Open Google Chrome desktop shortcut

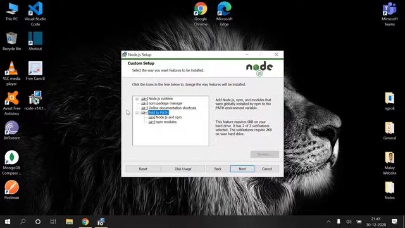click(201, 14)
